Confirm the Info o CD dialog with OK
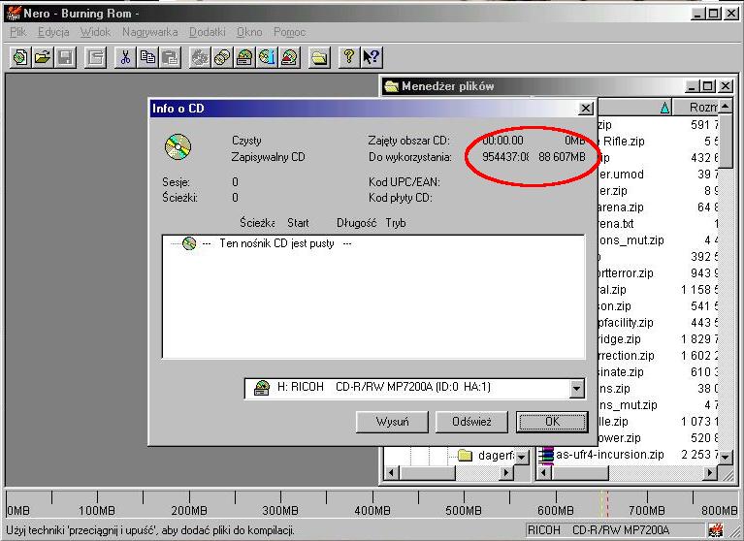The height and width of the screenshot is (541, 744). coord(552,422)
